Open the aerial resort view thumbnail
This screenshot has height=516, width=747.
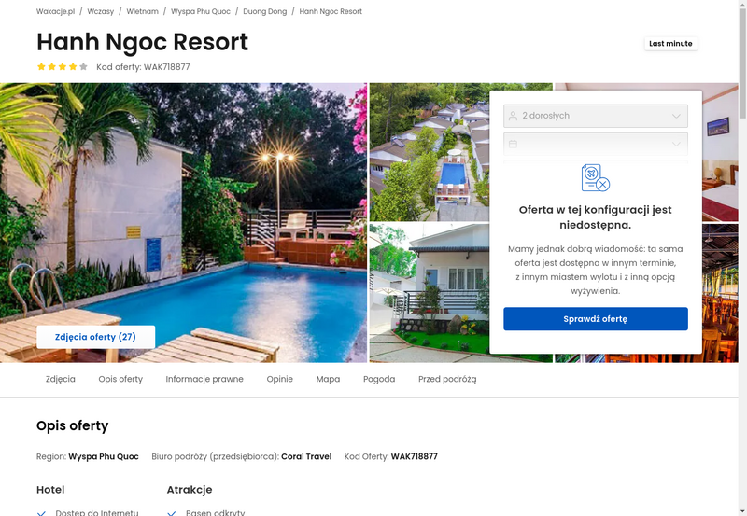click(x=430, y=152)
